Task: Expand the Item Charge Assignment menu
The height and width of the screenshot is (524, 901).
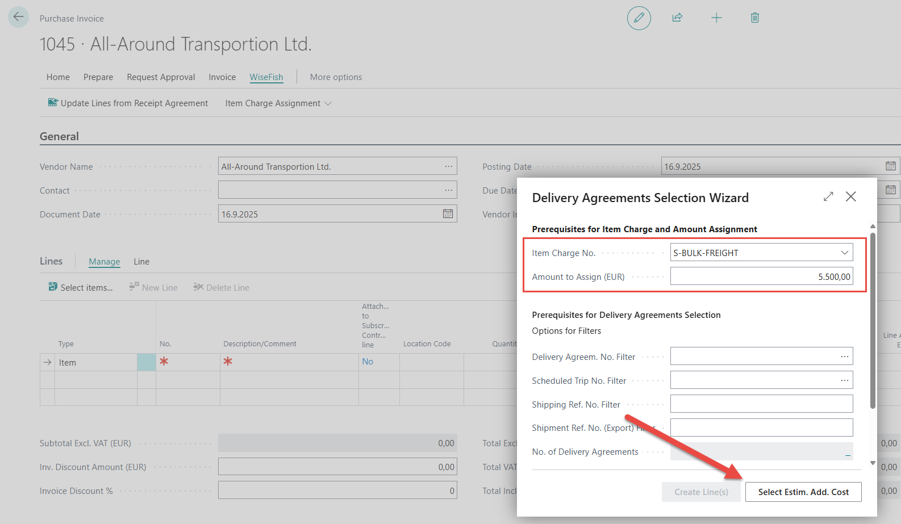Action: 278,103
